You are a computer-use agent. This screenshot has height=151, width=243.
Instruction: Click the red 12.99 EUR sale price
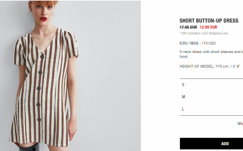[x=208, y=27]
